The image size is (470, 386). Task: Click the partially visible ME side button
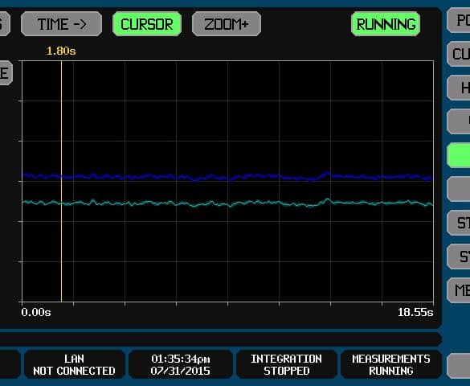tap(459, 290)
